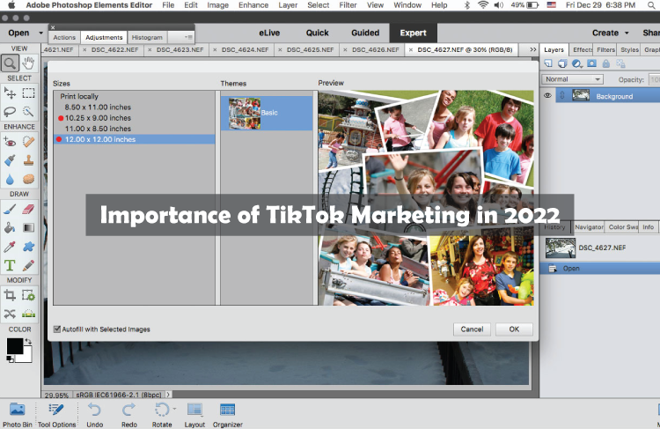Select the Hand tool
The height and width of the screenshot is (429, 660).
click(28, 63)
